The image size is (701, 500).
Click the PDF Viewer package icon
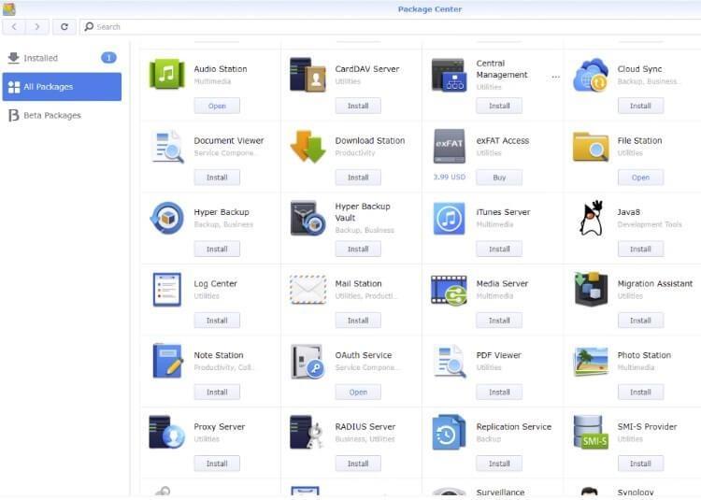point(450,361)
